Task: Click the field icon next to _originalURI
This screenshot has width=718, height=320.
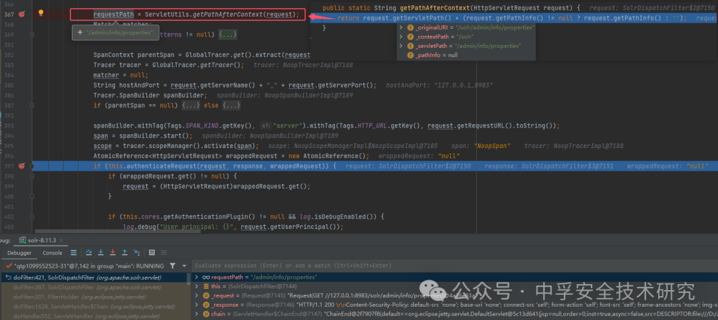Action: (410, 27)
